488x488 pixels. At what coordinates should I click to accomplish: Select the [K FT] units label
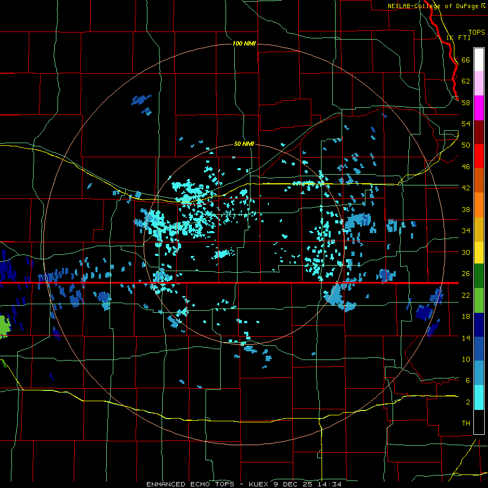(458, 37)
